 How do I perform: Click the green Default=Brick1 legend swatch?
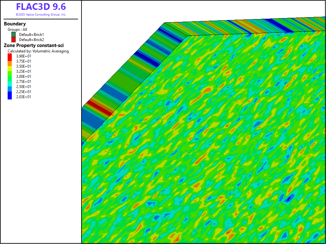[13, 34]
